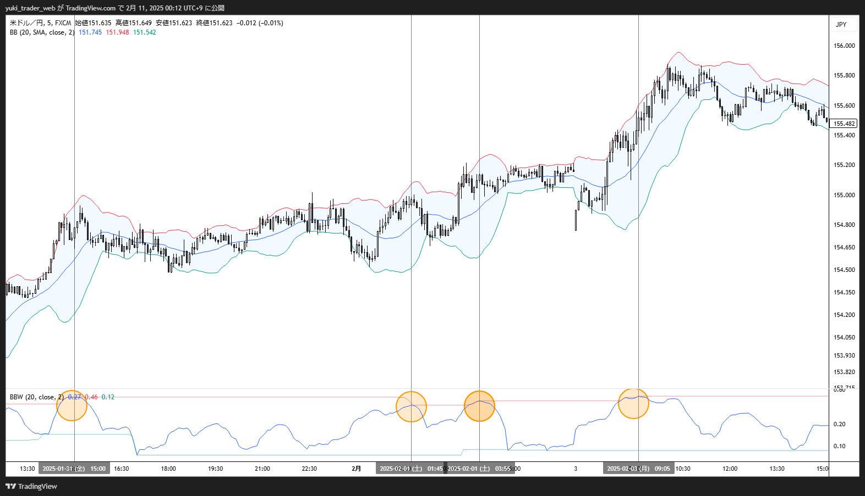Click the green BB lower value 151.542
Image resolution: width=865 pixels, height=496 pixels.
[x=145, y=32]
